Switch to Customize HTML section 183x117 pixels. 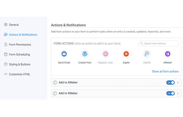[x=20, y=74]
